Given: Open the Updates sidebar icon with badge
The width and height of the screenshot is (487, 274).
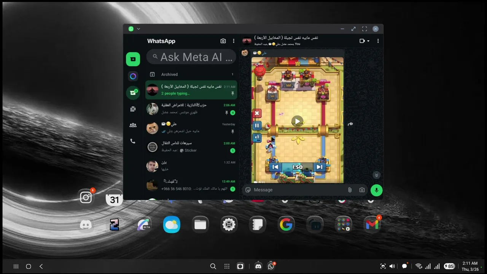Looking at the screenshot, I should click(x=133, y=92).
